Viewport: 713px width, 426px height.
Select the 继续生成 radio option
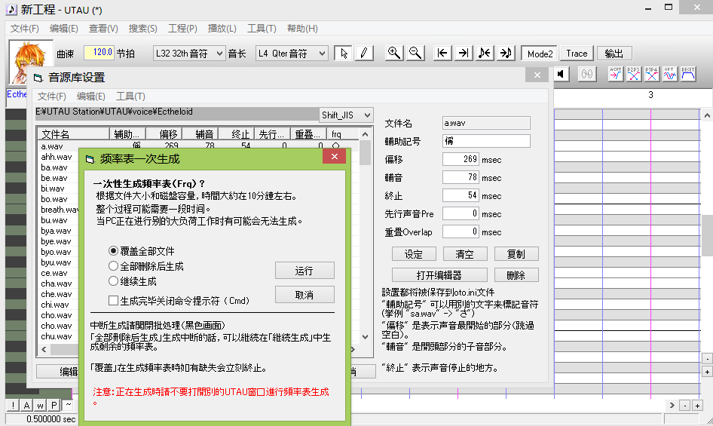pyautogui.click(x=133, y=281)
